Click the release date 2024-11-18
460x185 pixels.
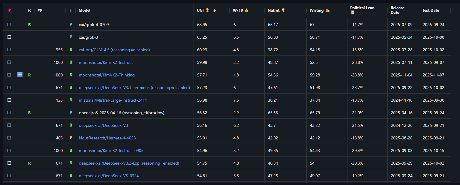(401, 100)
